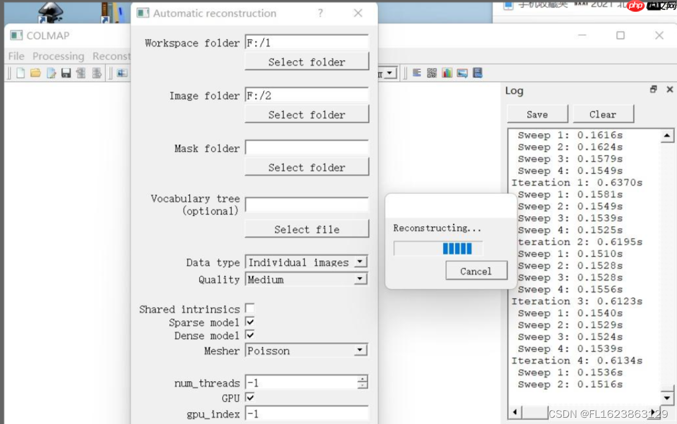Click log line 'Iteration 4: 0.6134s'

click(577, 360)
